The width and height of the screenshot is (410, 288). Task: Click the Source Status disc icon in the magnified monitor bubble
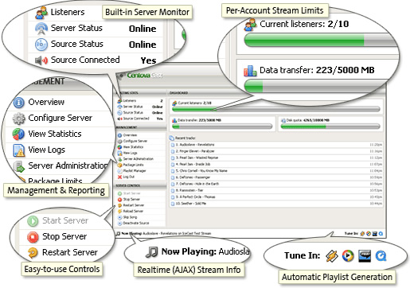(41, 45)
